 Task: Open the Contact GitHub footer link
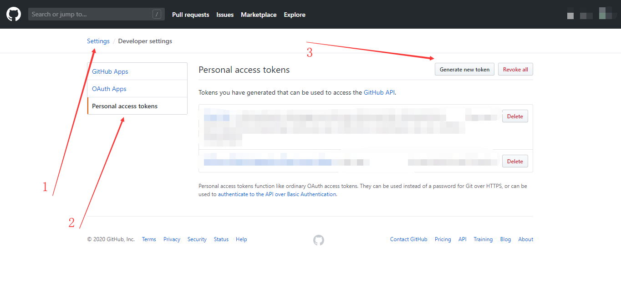[x=409, y=239]
